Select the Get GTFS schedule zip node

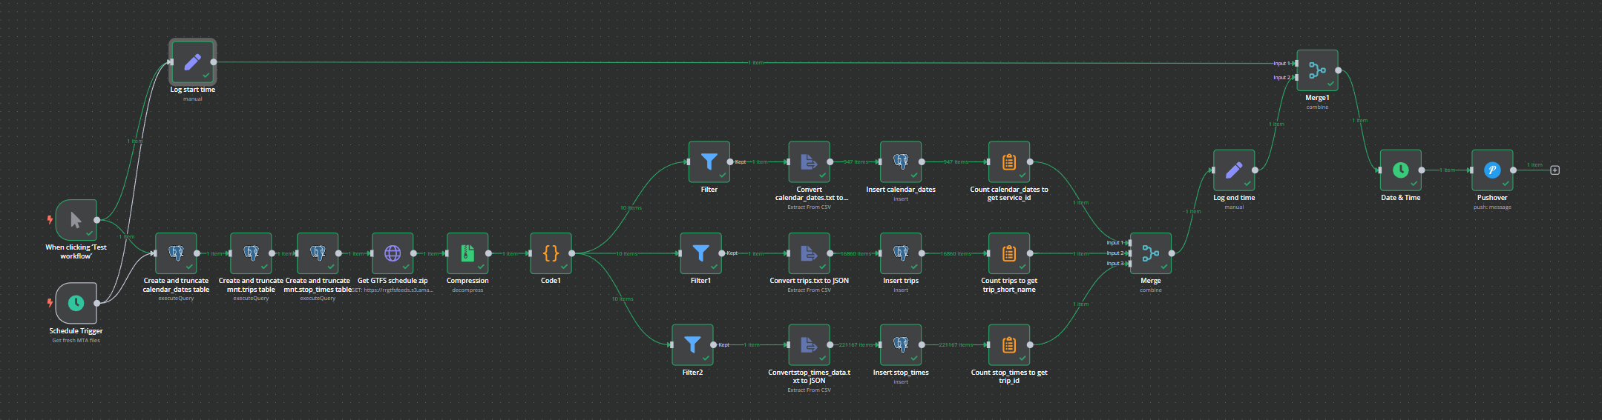point(393,253)
